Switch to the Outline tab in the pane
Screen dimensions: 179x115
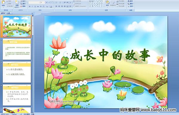tap(8, 13)
